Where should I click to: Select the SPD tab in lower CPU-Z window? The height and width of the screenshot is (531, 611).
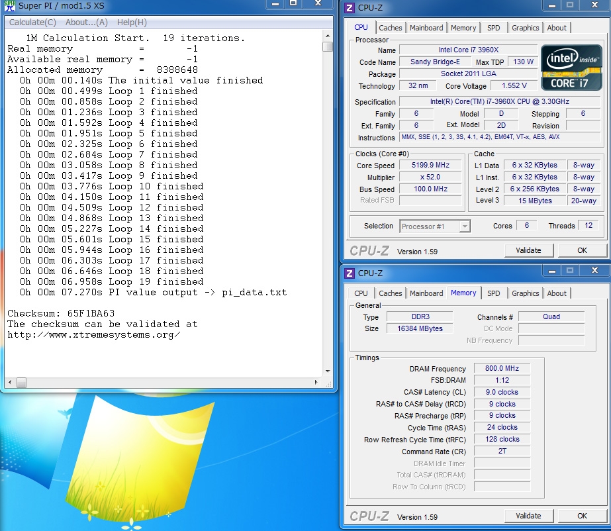point(493,293)
